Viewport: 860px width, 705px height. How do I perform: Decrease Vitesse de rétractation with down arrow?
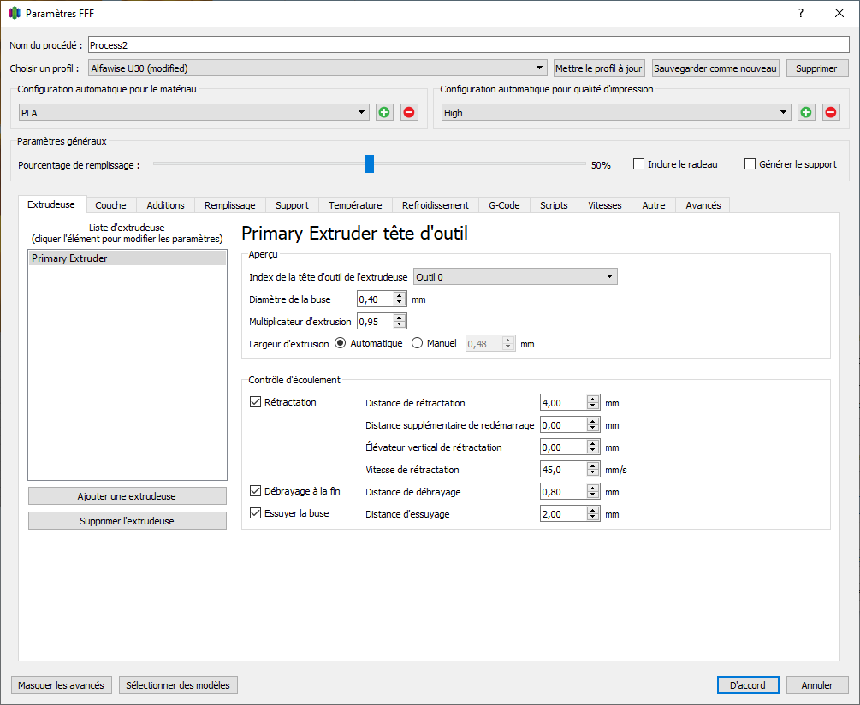click(x=593, y=473)
